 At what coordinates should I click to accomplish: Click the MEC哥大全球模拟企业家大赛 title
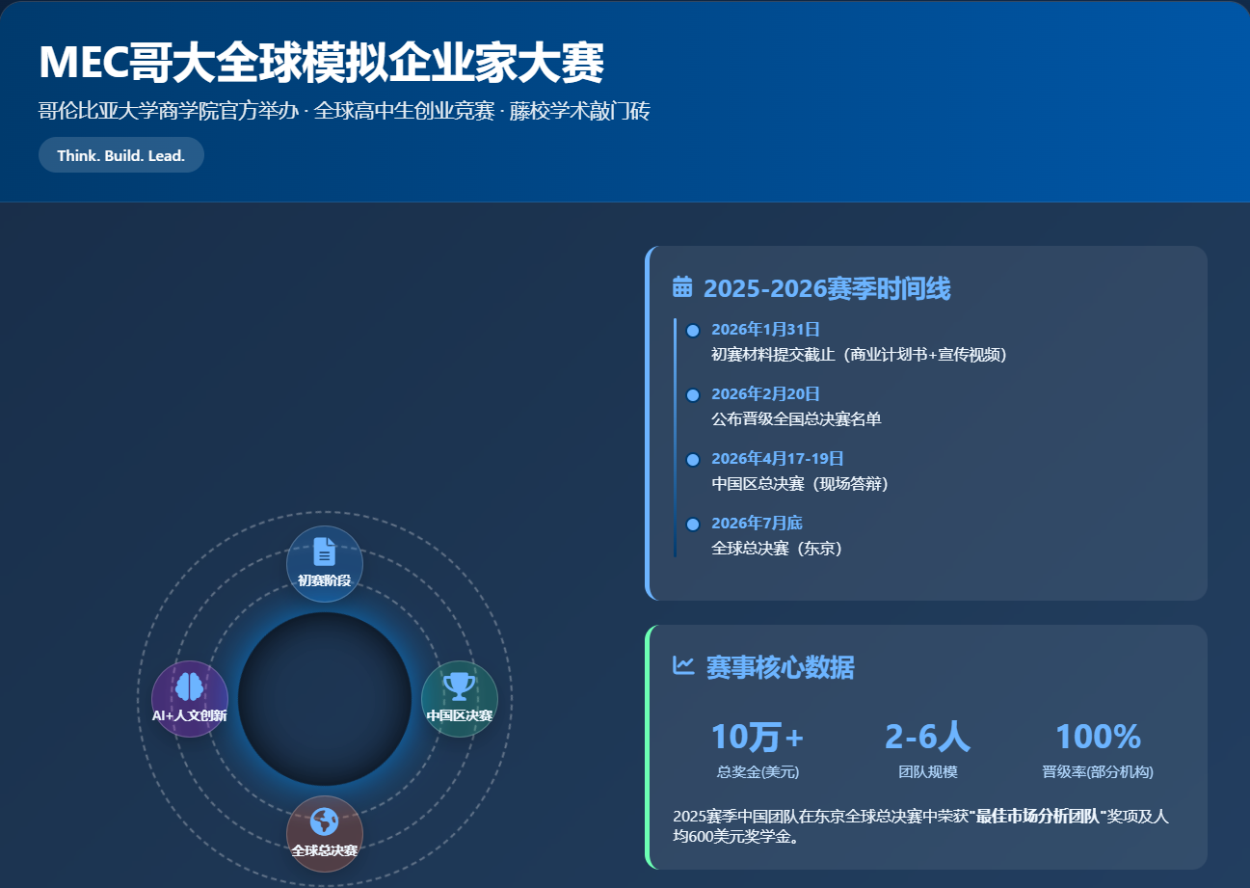tap(322, 64)
